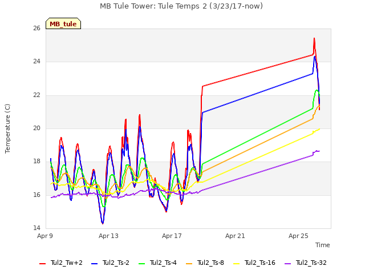This screenshot has width=365, height=274.
Task: Click the Time axis label
Action: pyautogui.click(x=323, y=245)
